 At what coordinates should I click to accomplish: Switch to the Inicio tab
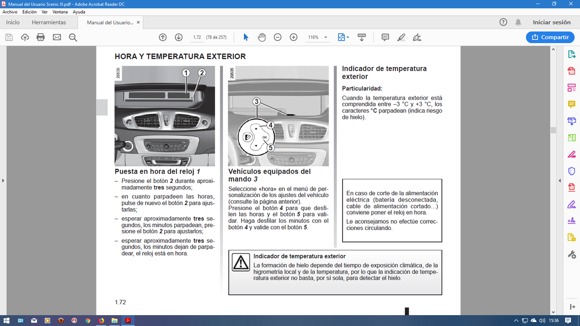tap(13, 22)
